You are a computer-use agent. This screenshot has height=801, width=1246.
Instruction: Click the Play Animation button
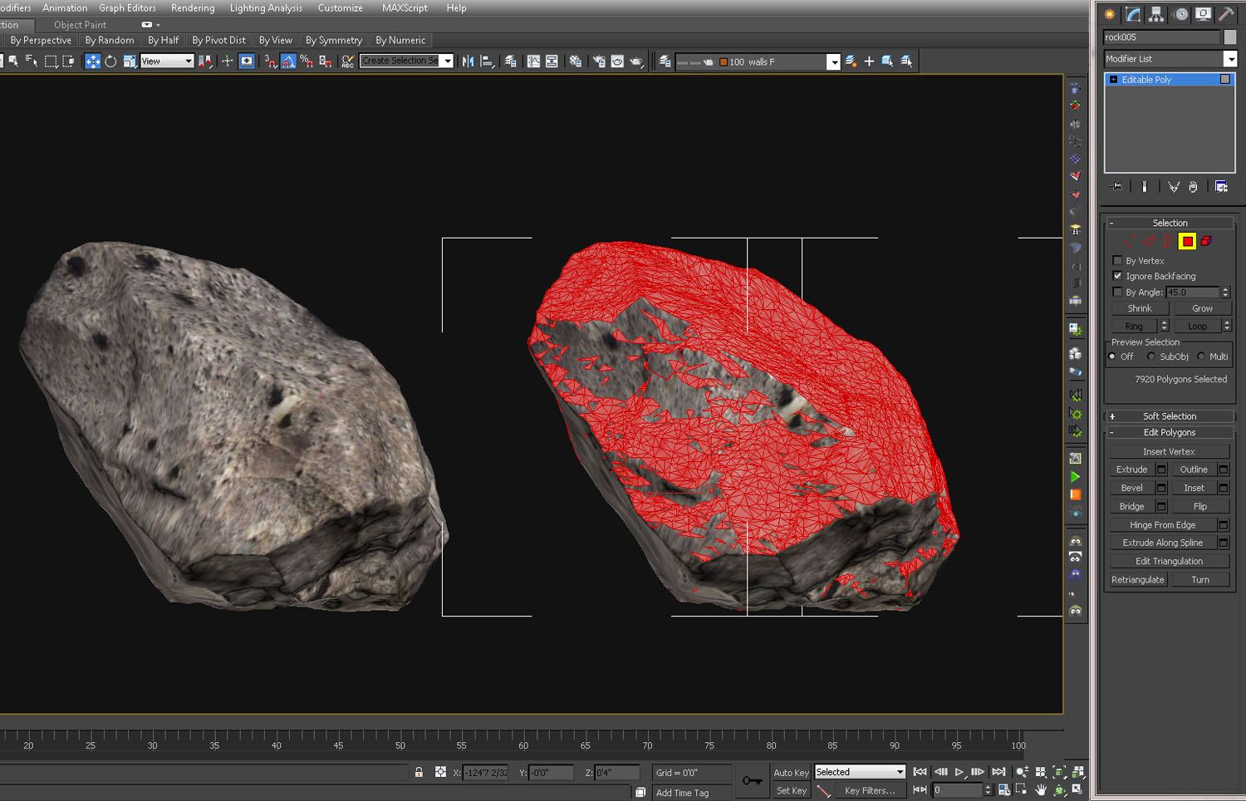tap(959, 772)
